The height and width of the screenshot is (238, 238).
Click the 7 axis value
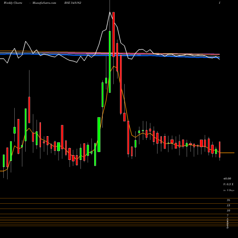(228, 216)
